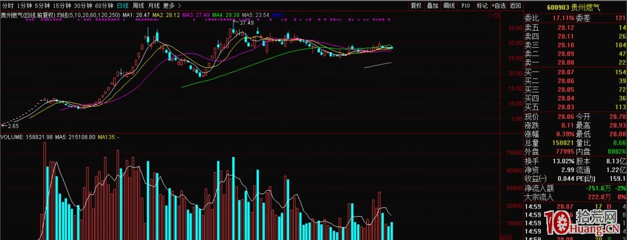Expand the period list arrow after 更多
The image size is (627, 240).
click(x=179, y=6)
